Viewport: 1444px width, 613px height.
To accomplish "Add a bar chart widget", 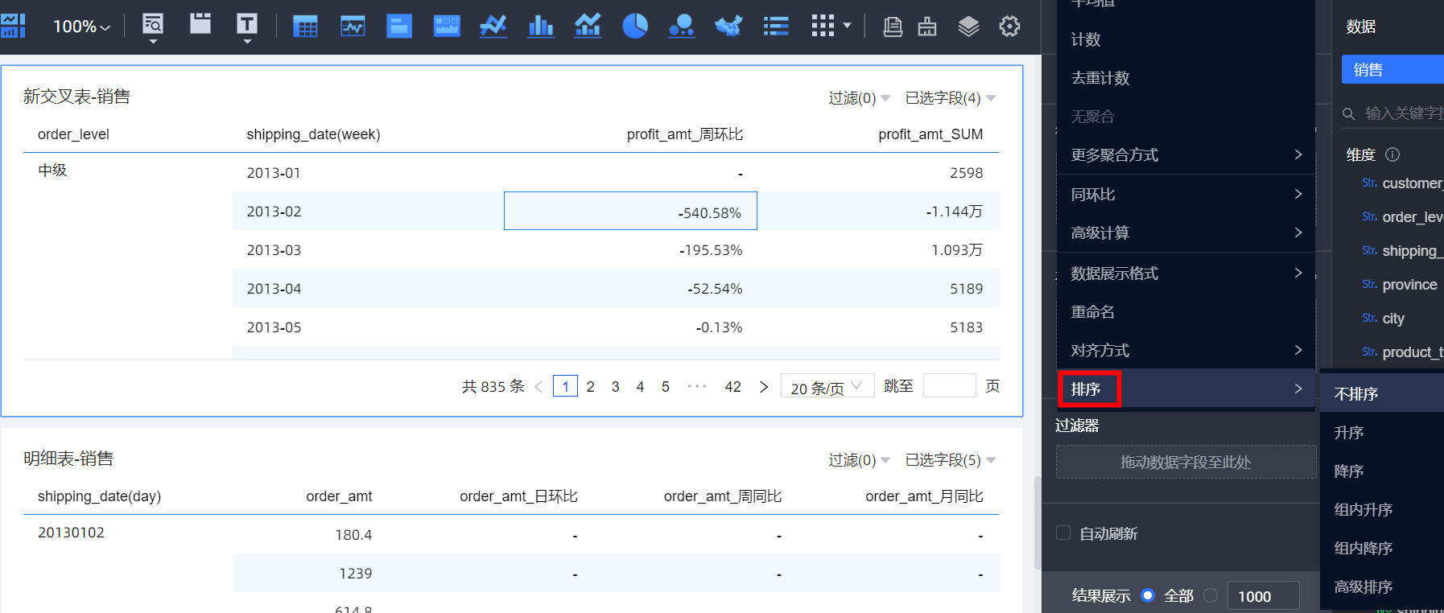I will [541, 27].
